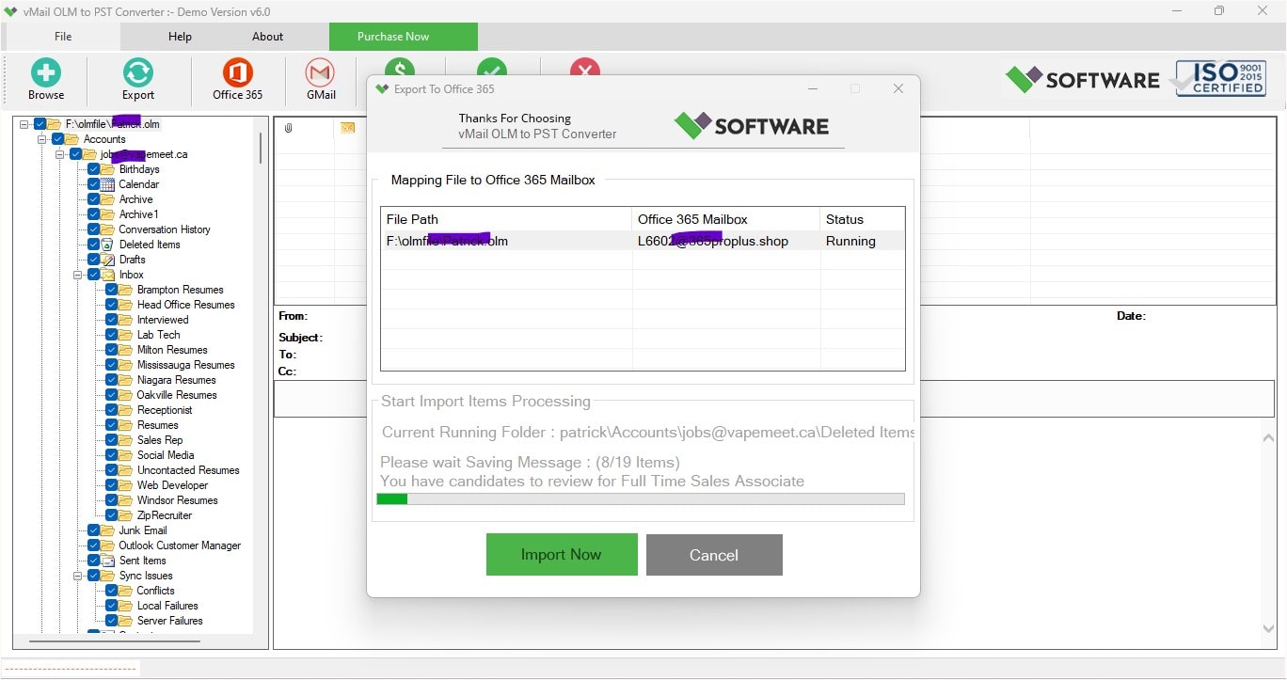Click the Accounts folder icon

click(x=71, y=139)
